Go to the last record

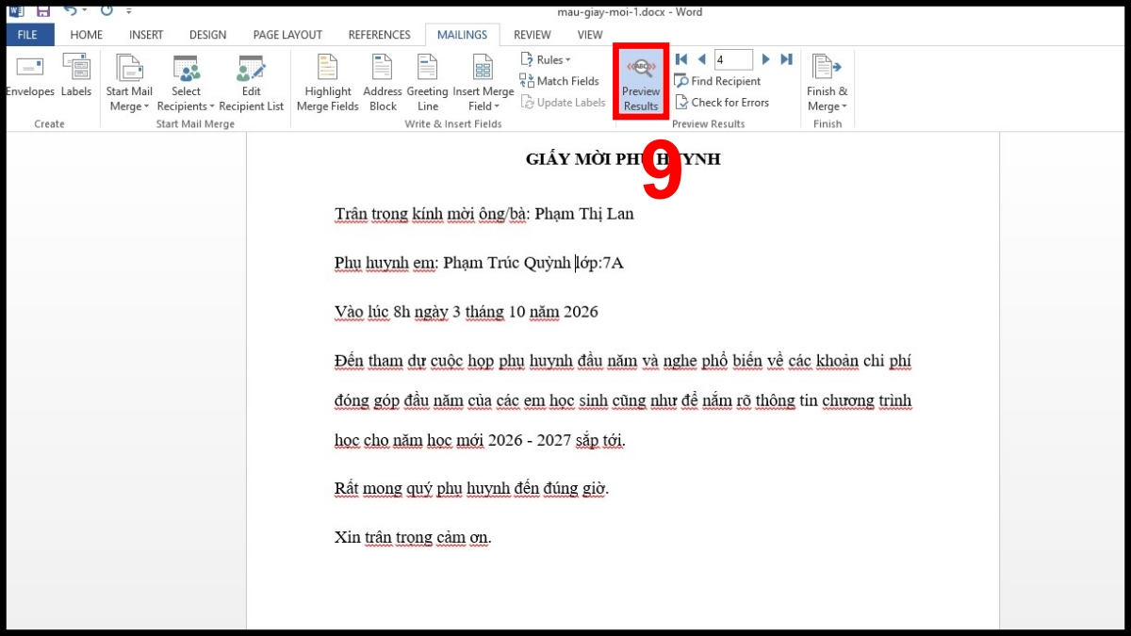786,59
